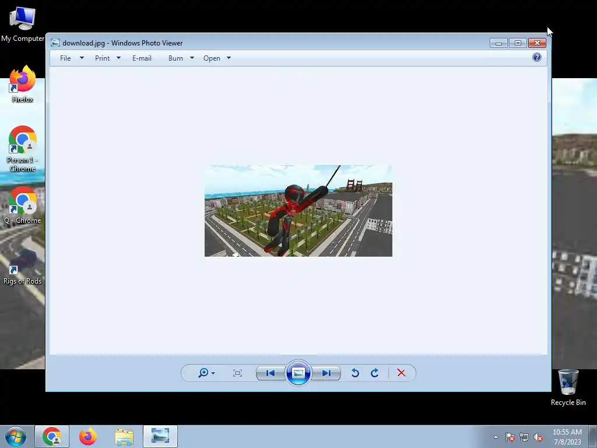Screen dimensions: 597x448
Task: Close the Photo Viewer window
Action: pyautogui.click(x=537, y=43)
